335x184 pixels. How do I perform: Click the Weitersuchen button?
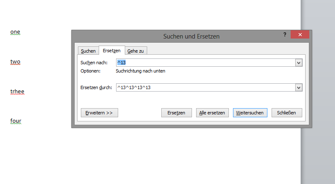pos(250,113)
